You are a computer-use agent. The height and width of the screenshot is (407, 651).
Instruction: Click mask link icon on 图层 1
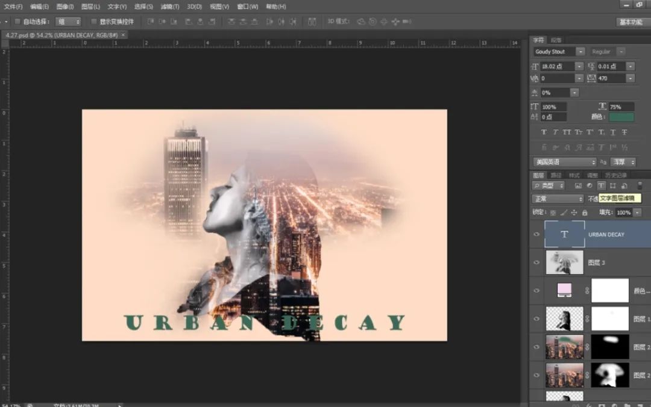click(x=587, y=319)
